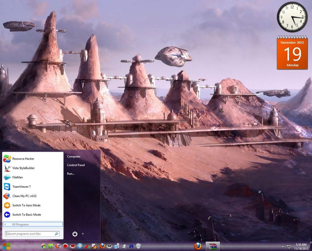Viewport: 312px width, 251px height.
Task: Open the Run... dialog entry
Action: pos(71,174)
